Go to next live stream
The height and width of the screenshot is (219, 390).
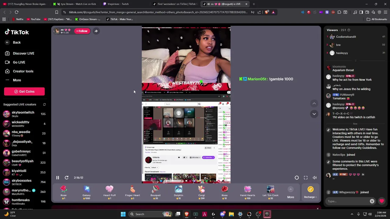314,114
